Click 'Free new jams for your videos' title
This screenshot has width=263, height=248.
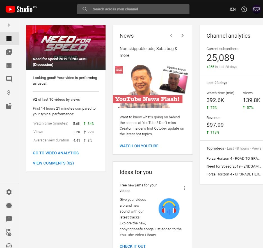tap(138, 188)
